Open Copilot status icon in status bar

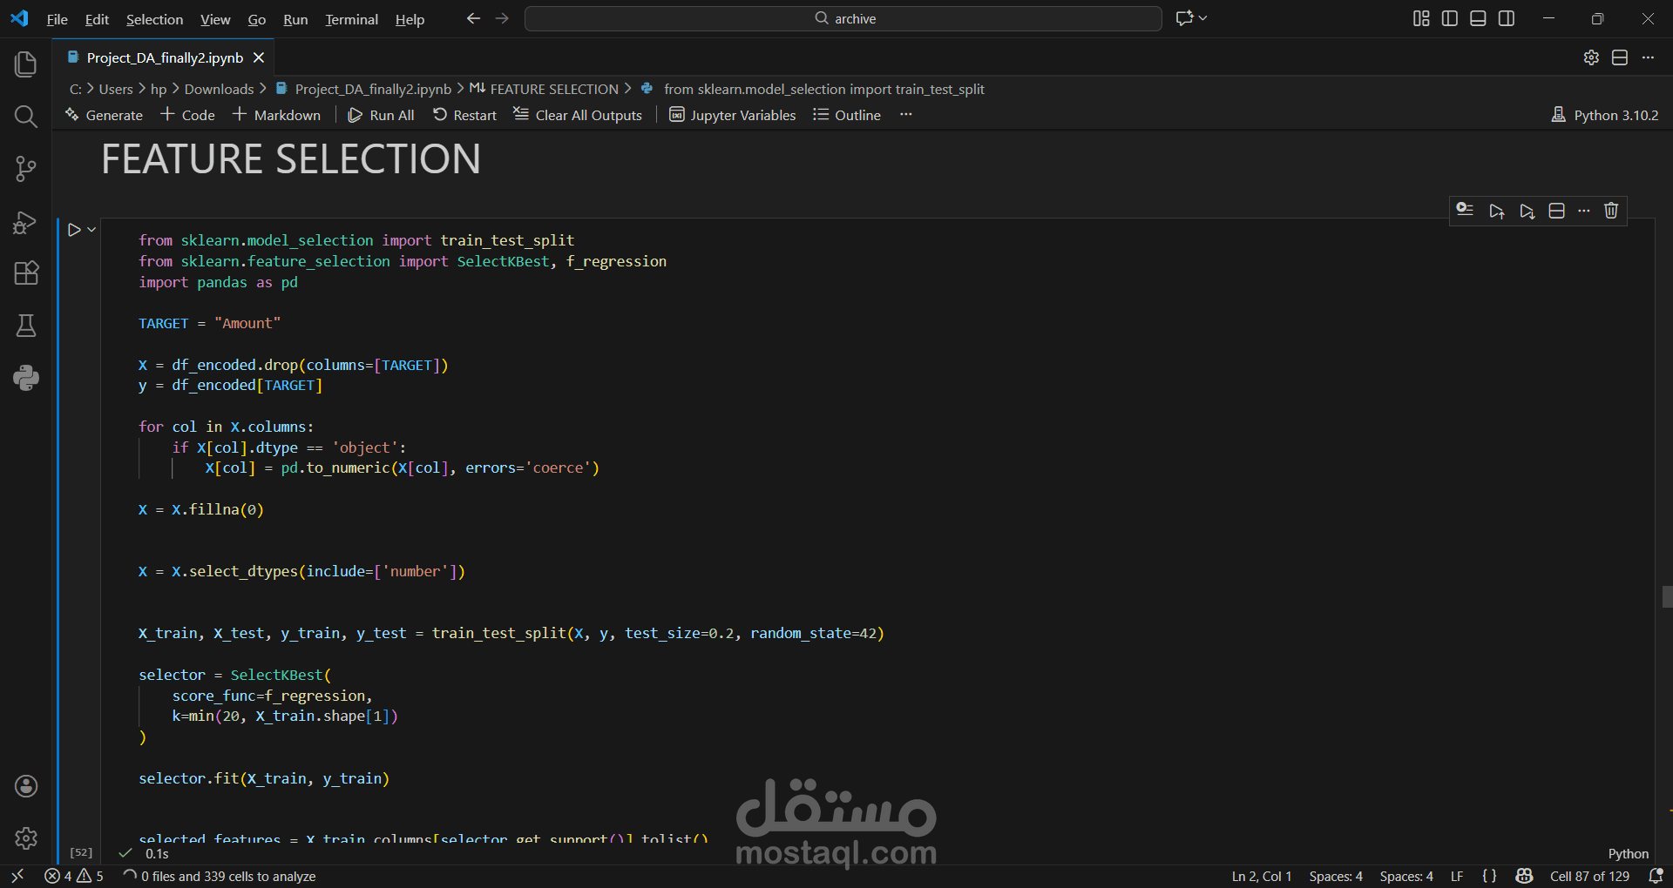[x=1524, y=876]
